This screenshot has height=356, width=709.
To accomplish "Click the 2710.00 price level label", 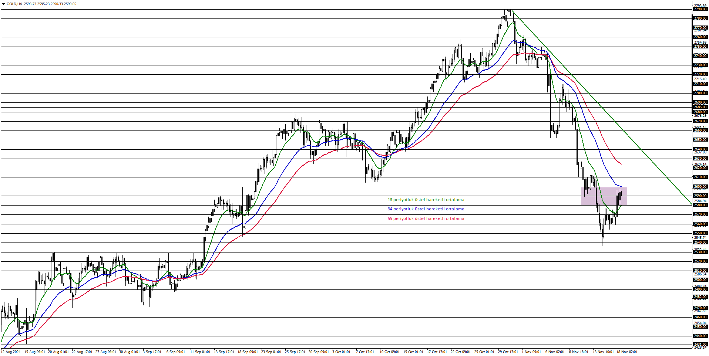I will click(700, 84).
